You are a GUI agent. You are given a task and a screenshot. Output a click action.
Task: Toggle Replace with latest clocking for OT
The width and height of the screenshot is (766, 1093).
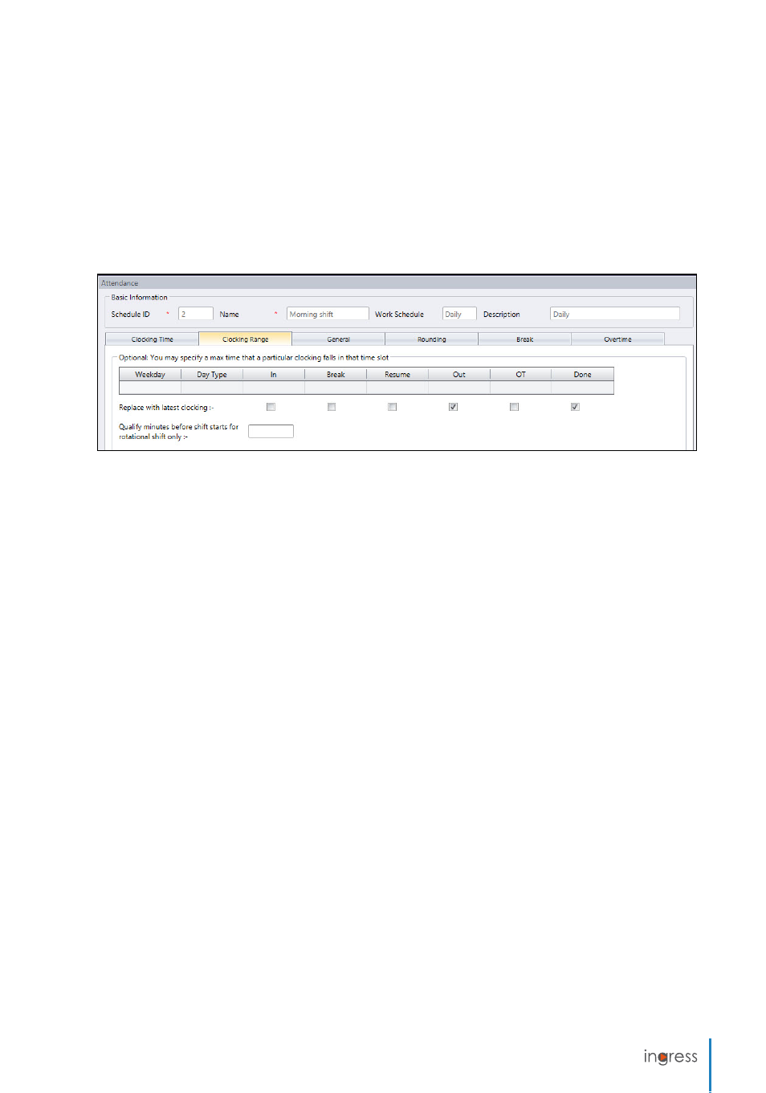coord(515,407)
